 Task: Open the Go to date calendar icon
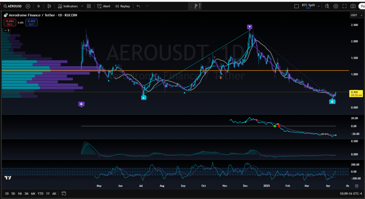click(x=64, y=193)
